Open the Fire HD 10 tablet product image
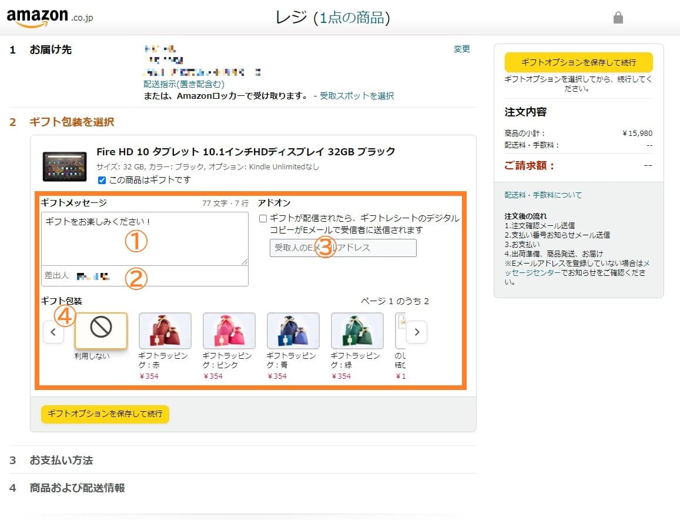 (x=65, y=166)
